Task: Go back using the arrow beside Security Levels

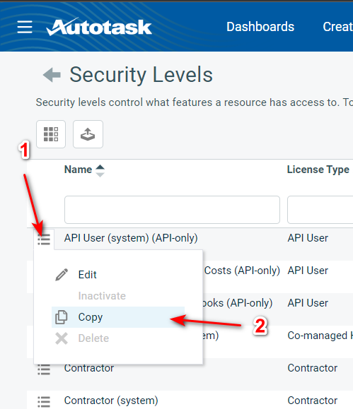Action: click(x=52, y=75)
